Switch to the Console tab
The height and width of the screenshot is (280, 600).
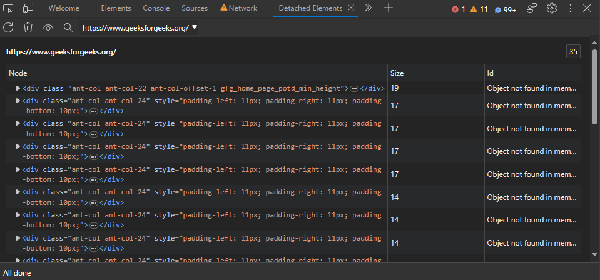(x=156, y=8)
